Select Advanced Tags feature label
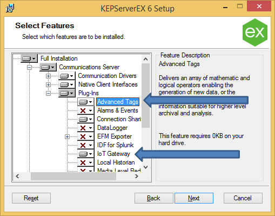The width and height of the screenshot is (275, 216). pos(118,102)
